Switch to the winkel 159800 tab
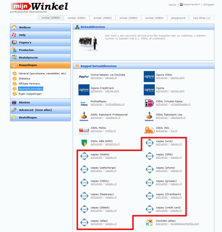Viewport: 222px width, 232px height. click(x=51, y=18)
